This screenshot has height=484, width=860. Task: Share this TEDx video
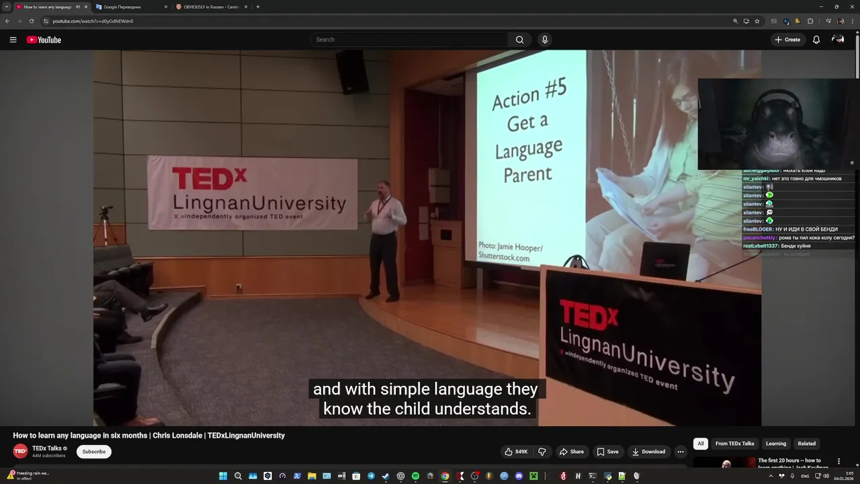point(572,452)
